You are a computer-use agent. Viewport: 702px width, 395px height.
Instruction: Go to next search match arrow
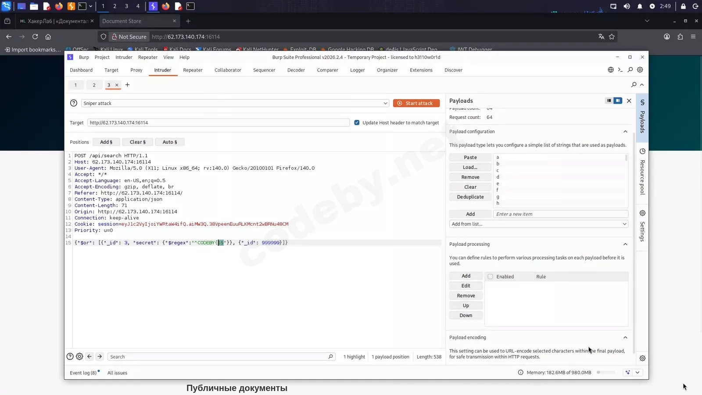tap(100, 357)
